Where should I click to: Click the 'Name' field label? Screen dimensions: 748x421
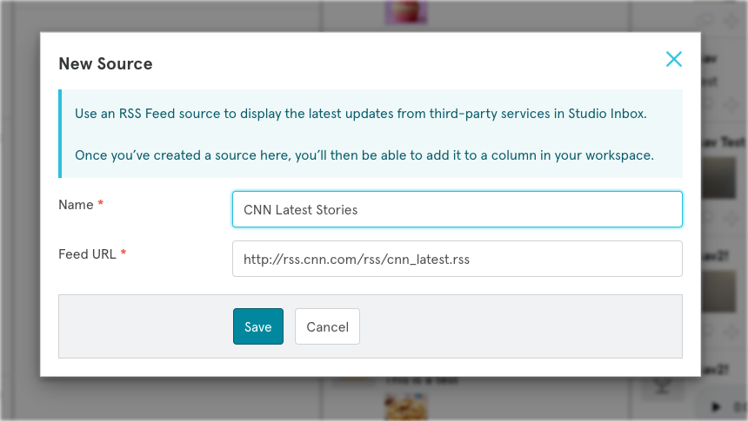(76, 204)
